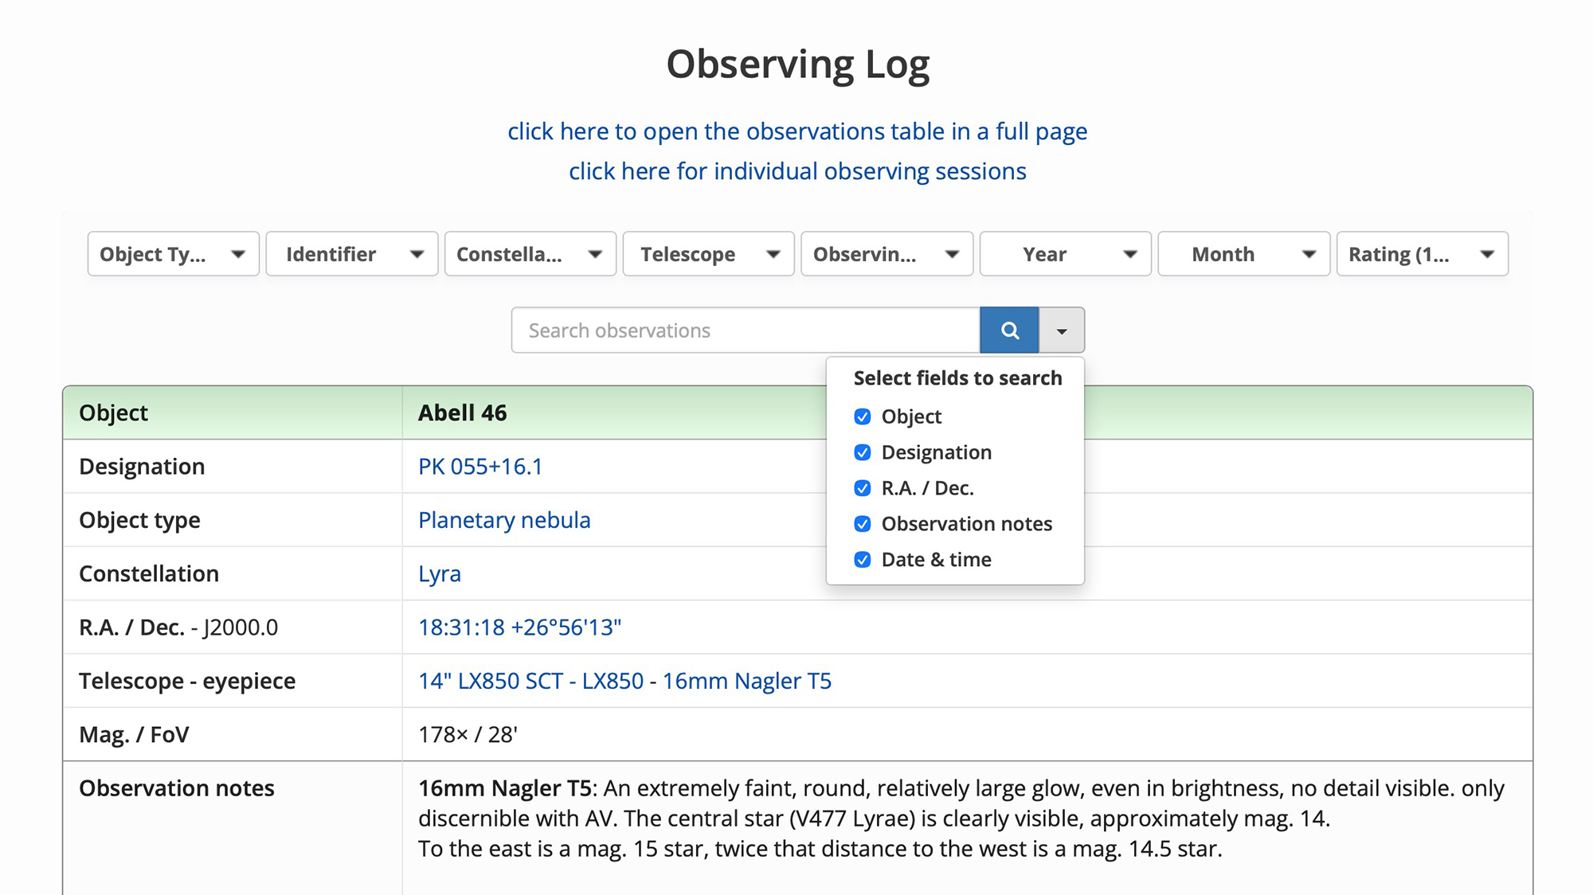Viewport: 1593px width, 895px height.
Task: Open the Telescope filter dropdown
Action: 708,254
